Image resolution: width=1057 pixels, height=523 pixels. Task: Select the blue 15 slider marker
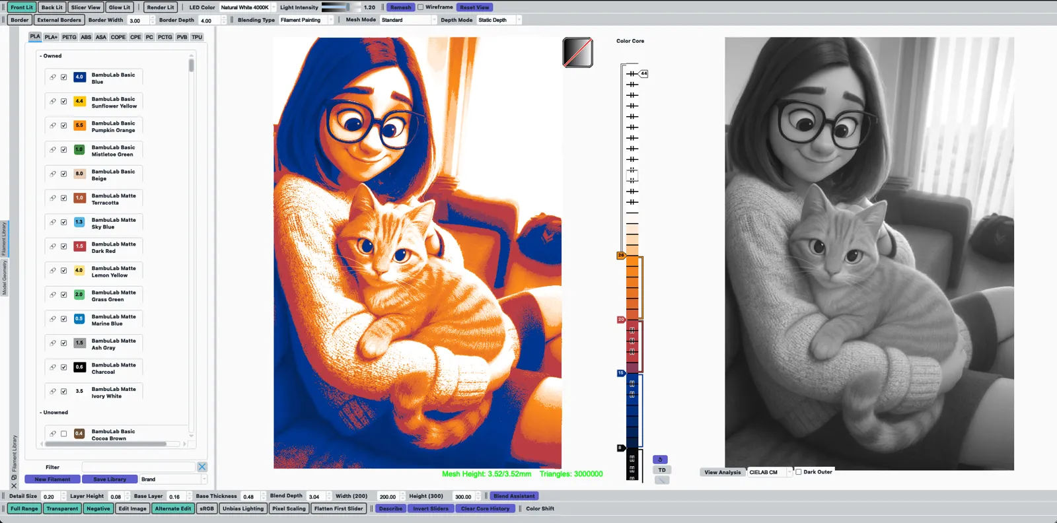[621, 373]
